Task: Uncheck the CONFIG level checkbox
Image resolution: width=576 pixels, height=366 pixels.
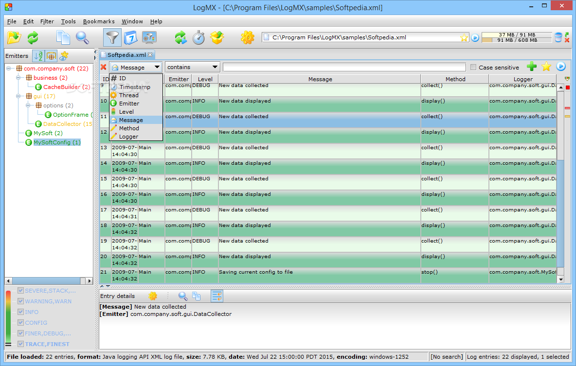Action: point(20,322)
